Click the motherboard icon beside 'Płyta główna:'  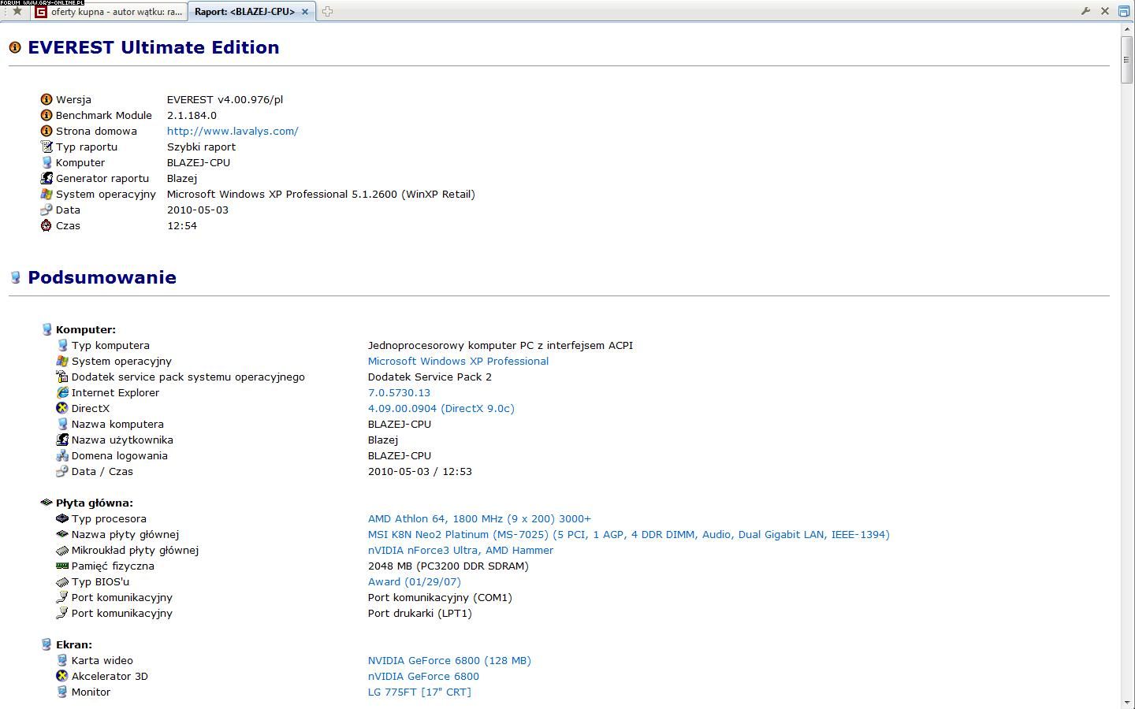(47, 503)
